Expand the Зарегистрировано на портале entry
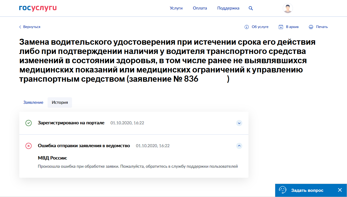The image size is (347, 197). (x=239, y=123)
